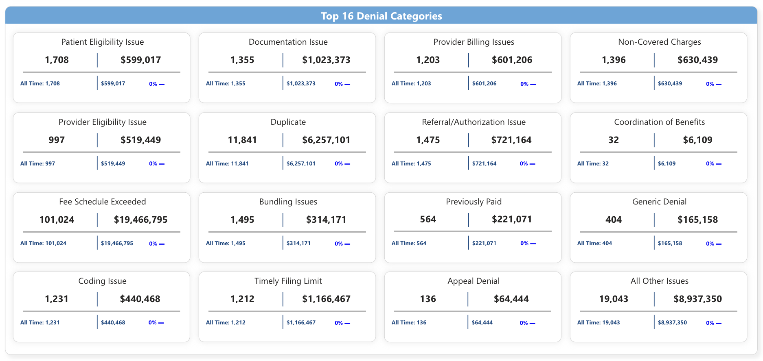Click the 0% trend marker for Appeal Denial

[x=524, y=323]
